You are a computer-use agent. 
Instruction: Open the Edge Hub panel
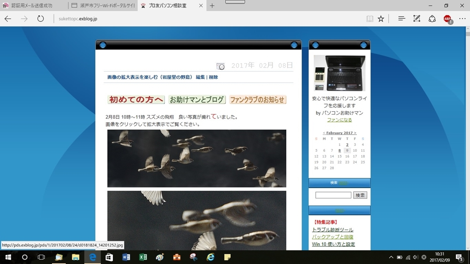(x=401, y=19)
